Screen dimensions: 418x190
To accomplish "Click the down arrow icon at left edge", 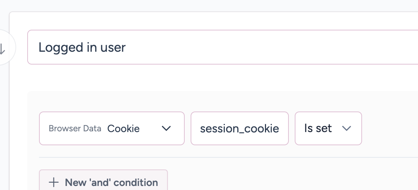I will [2, 48].
